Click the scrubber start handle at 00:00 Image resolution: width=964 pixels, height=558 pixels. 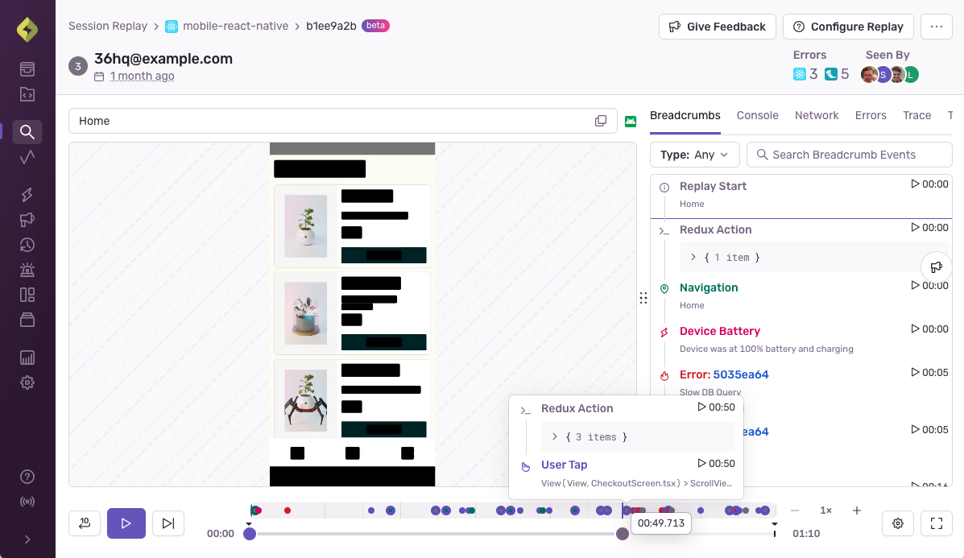point(250,533)
